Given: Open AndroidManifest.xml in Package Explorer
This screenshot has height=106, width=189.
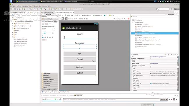Looking at the screenshot, I should point(21,39).
